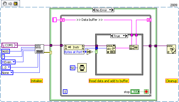Click the 7 data bits constant
Screen dimensions: 179x102
[3, 57]
